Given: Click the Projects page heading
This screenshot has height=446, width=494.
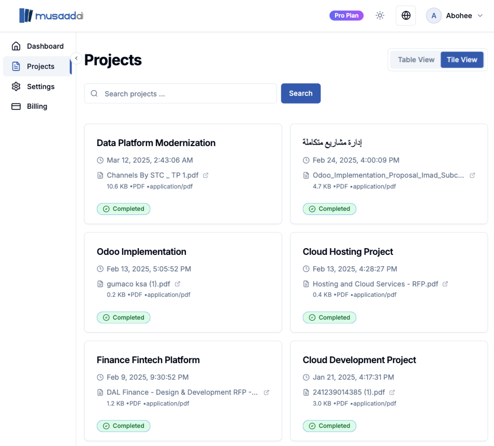Looking at the screenshot, I should click(x=113, y=60).
